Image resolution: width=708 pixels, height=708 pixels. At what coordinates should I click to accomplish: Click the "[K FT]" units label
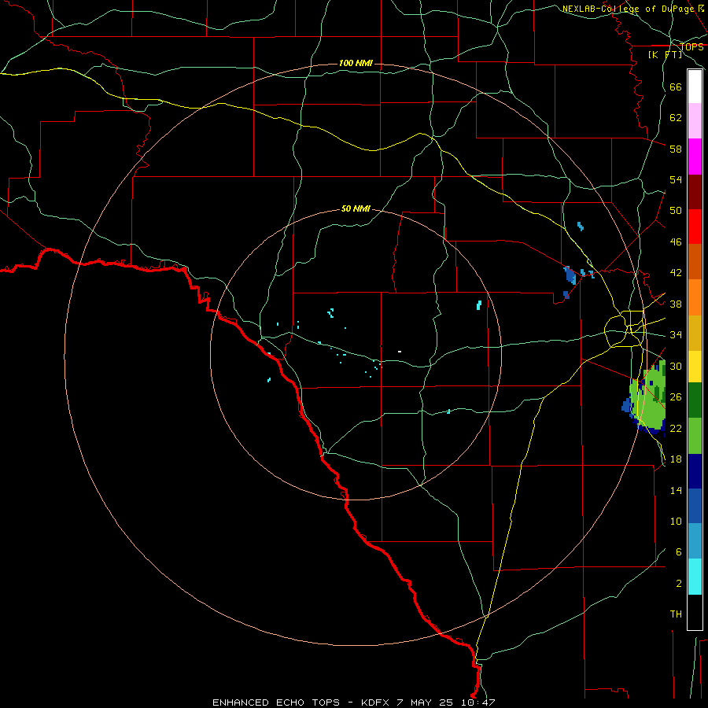[x=665, y=55]
